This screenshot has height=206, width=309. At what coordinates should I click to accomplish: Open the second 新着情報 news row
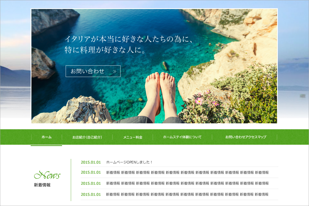pyautogui.click(x=179, y=172)
